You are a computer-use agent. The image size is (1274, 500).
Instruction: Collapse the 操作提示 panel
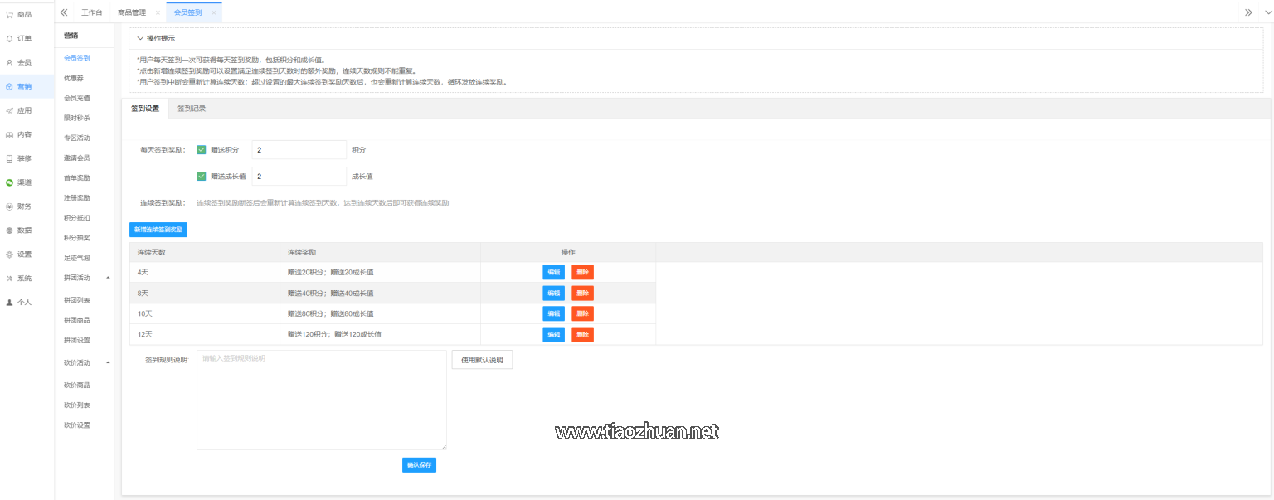tap(140, 38)
